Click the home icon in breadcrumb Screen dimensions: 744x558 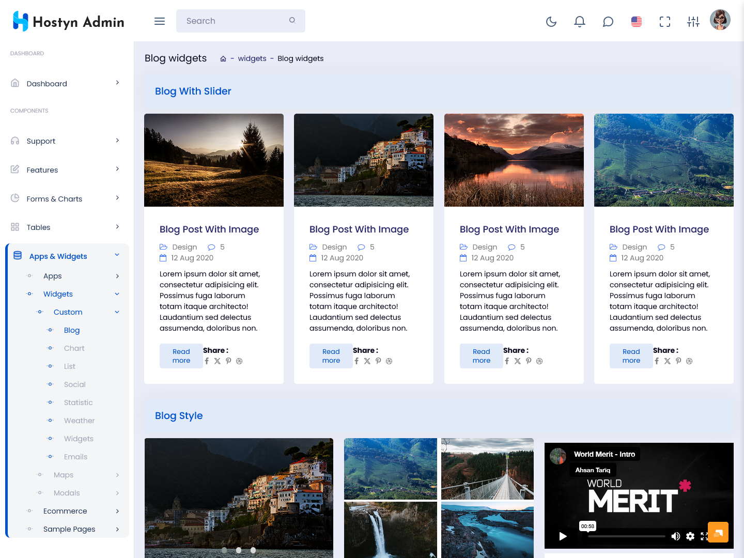coord(223,59)
